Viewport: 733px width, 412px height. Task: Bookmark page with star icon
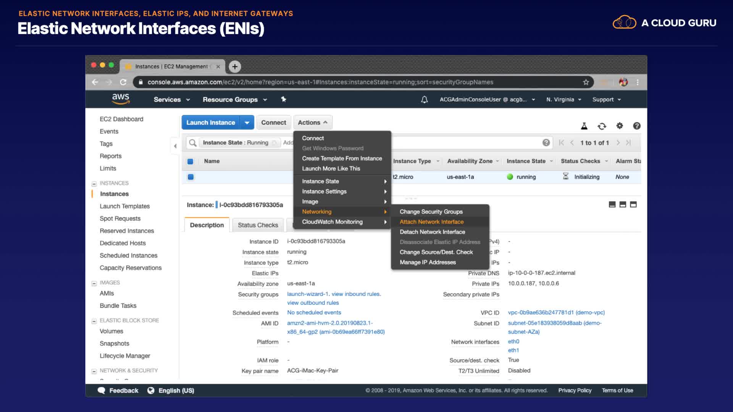586,82
